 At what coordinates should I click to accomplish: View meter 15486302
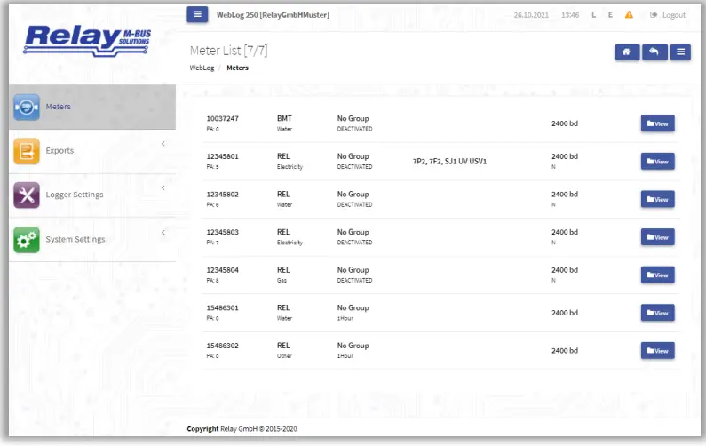click(657, 351)
